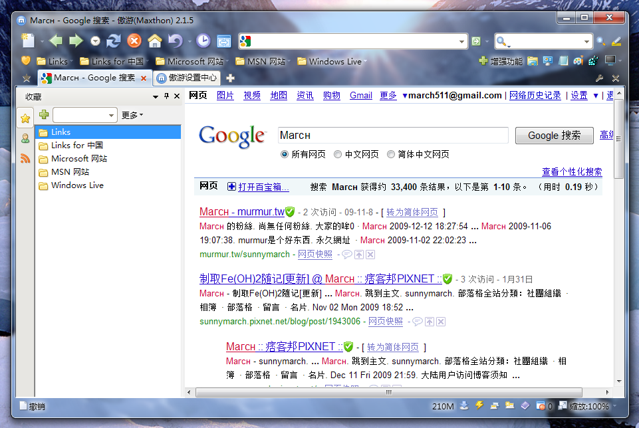The image size is (639, 428).
Task: Click the 打开百宝箱 link
Action: pyautogui.click(x=263, y=187)
